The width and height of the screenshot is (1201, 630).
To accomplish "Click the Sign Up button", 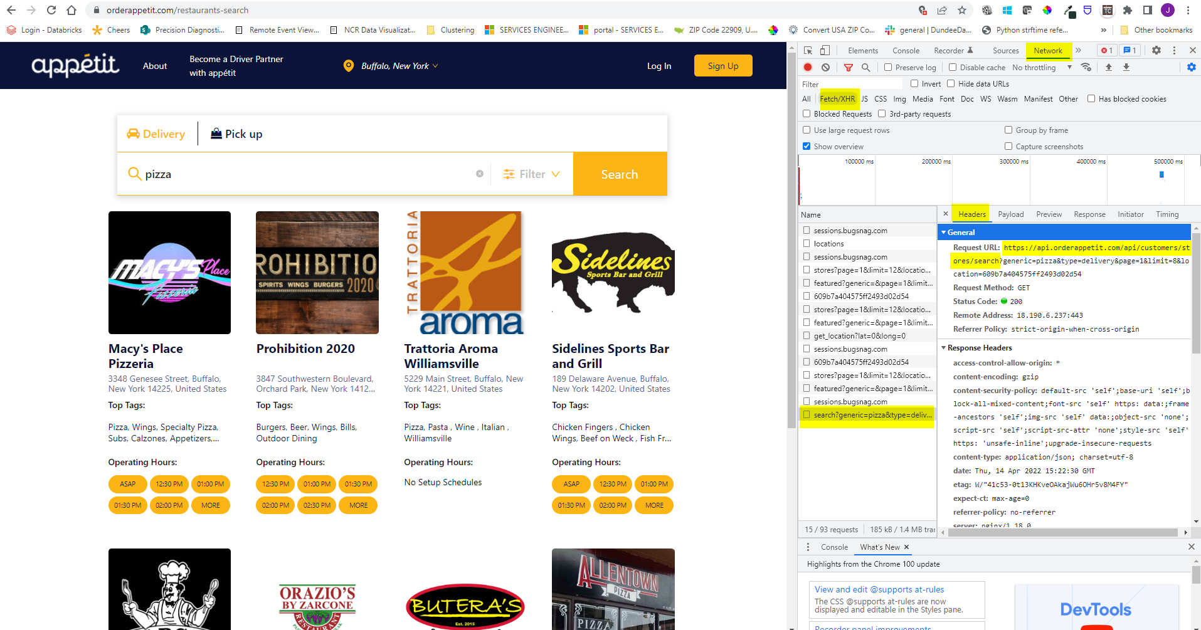I will coord(723,66).
